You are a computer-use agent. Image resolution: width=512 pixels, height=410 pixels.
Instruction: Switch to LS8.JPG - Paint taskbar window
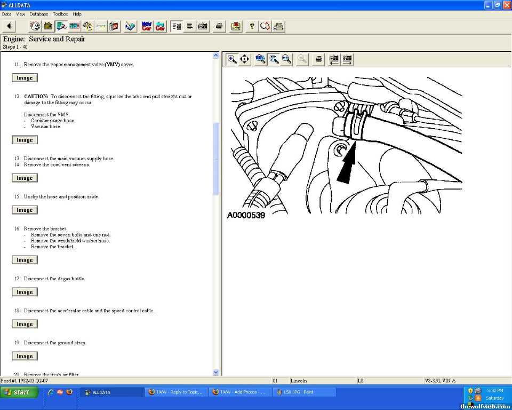click(x=304, y=392)
